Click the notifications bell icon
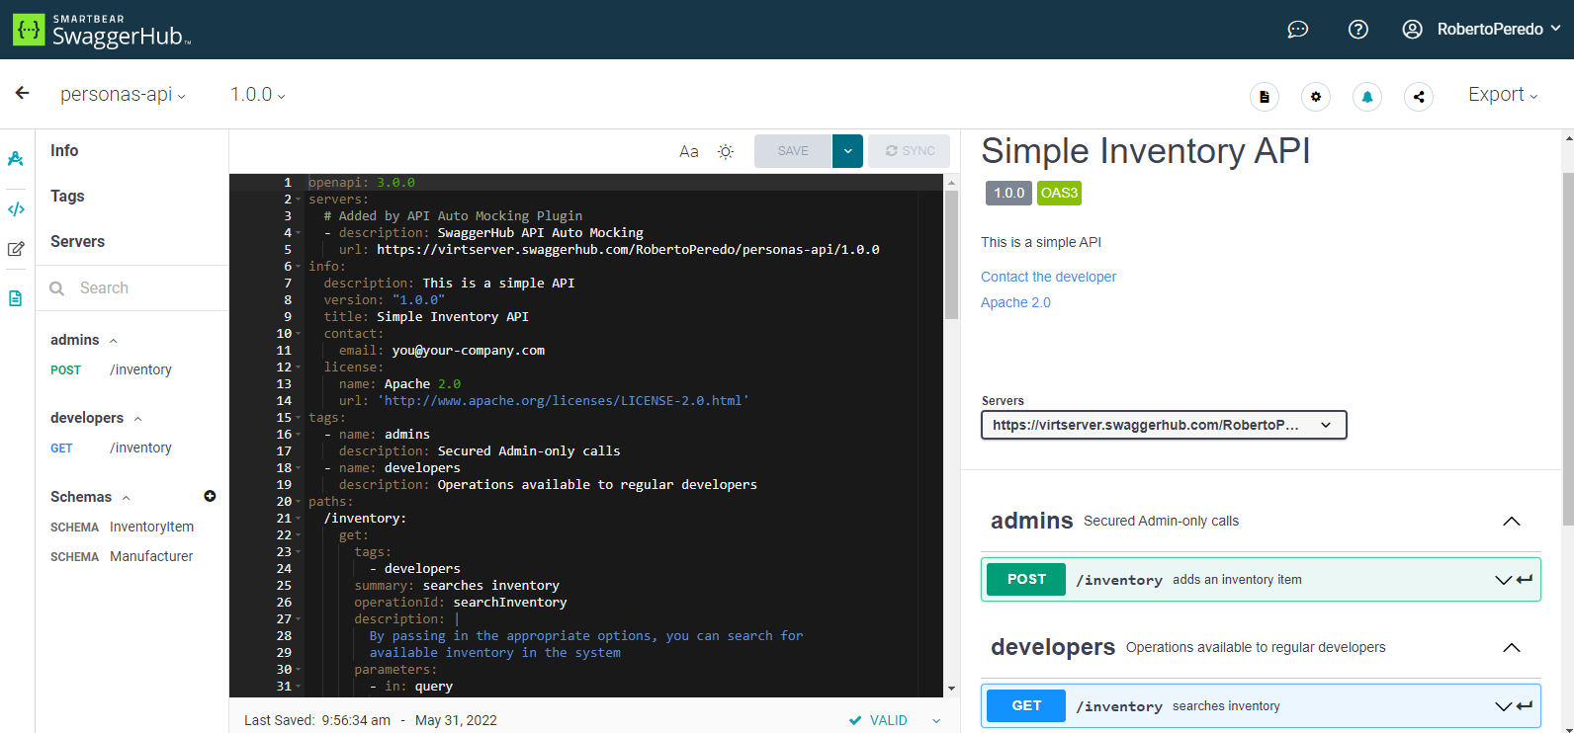This screenshot has height=733, width=1574. [1367, 97]
